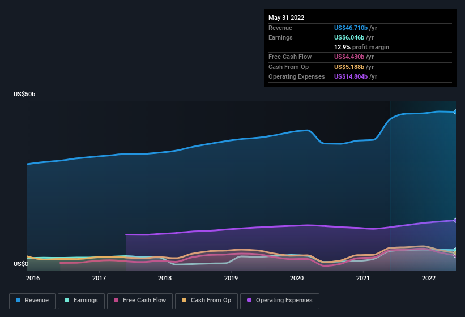Image resolution: width=465 pixels, height=317 pixels.
Task: Click the US$14.804b operating expenses value
Action: [x=351, y=77]
